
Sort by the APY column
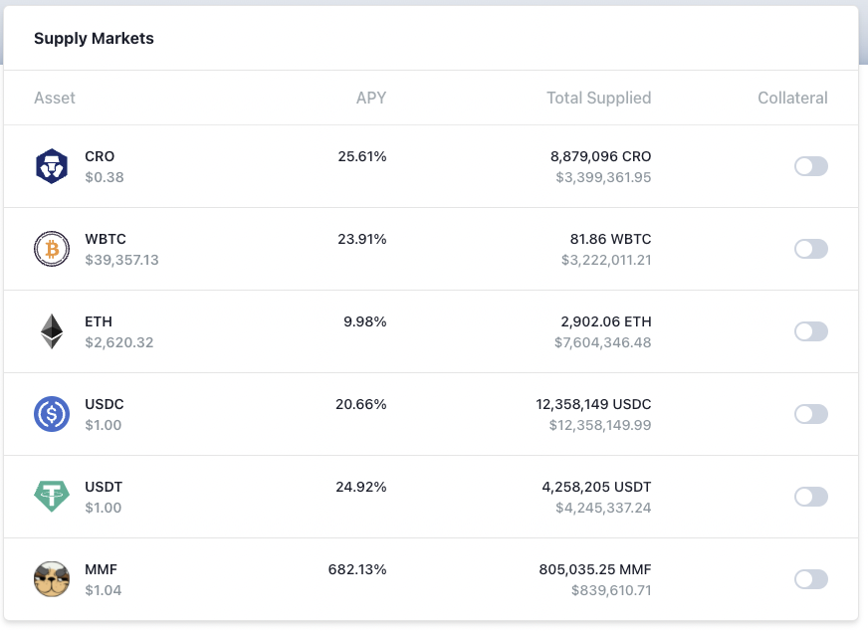[371, 98]
